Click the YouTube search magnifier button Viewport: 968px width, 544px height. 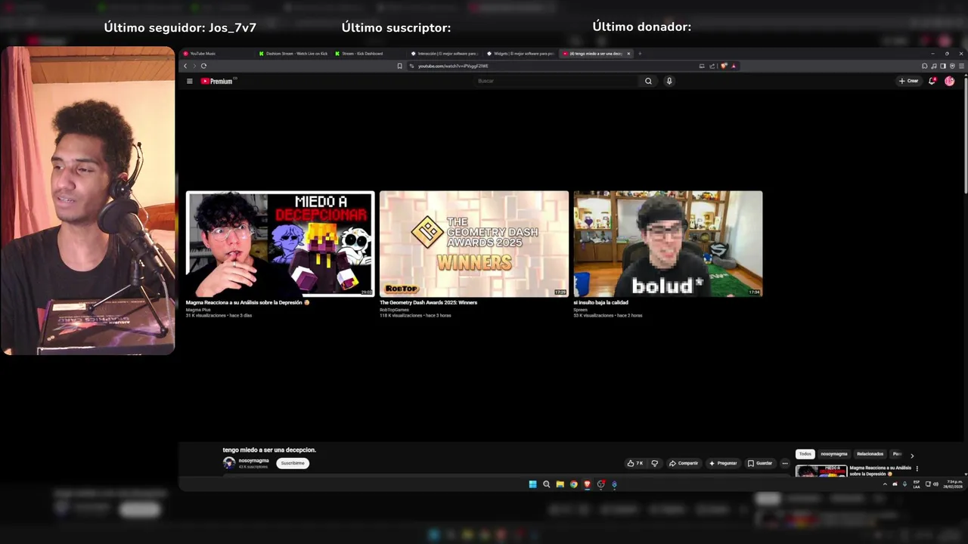[x=648, y=81]
